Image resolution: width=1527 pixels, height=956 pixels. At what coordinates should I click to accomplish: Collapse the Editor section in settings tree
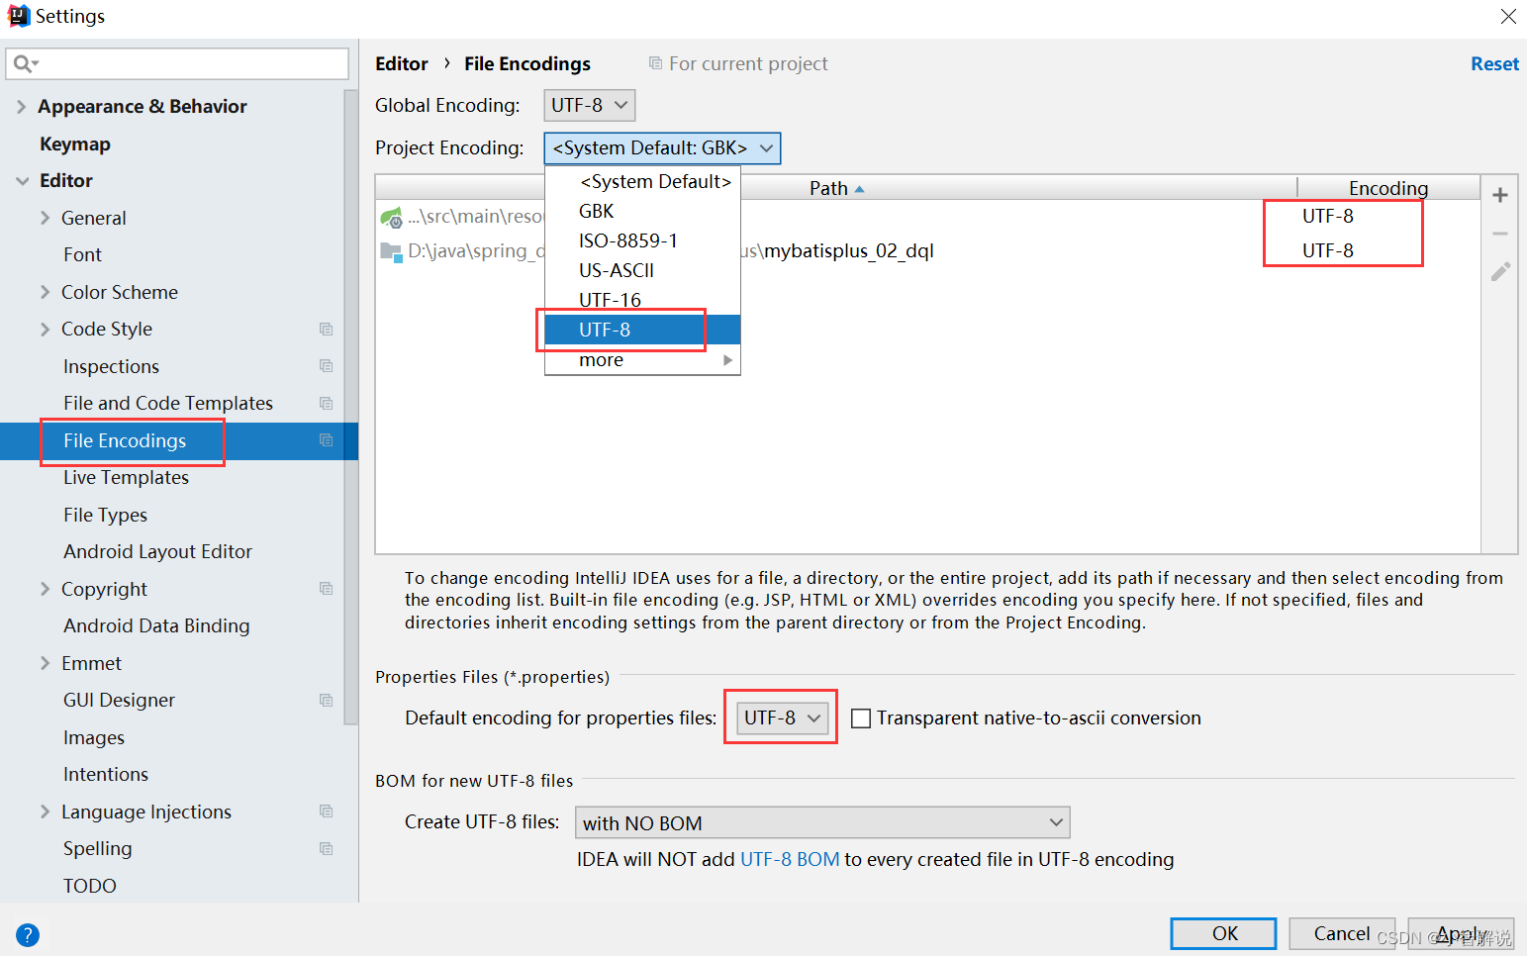(x=23, y=180)
